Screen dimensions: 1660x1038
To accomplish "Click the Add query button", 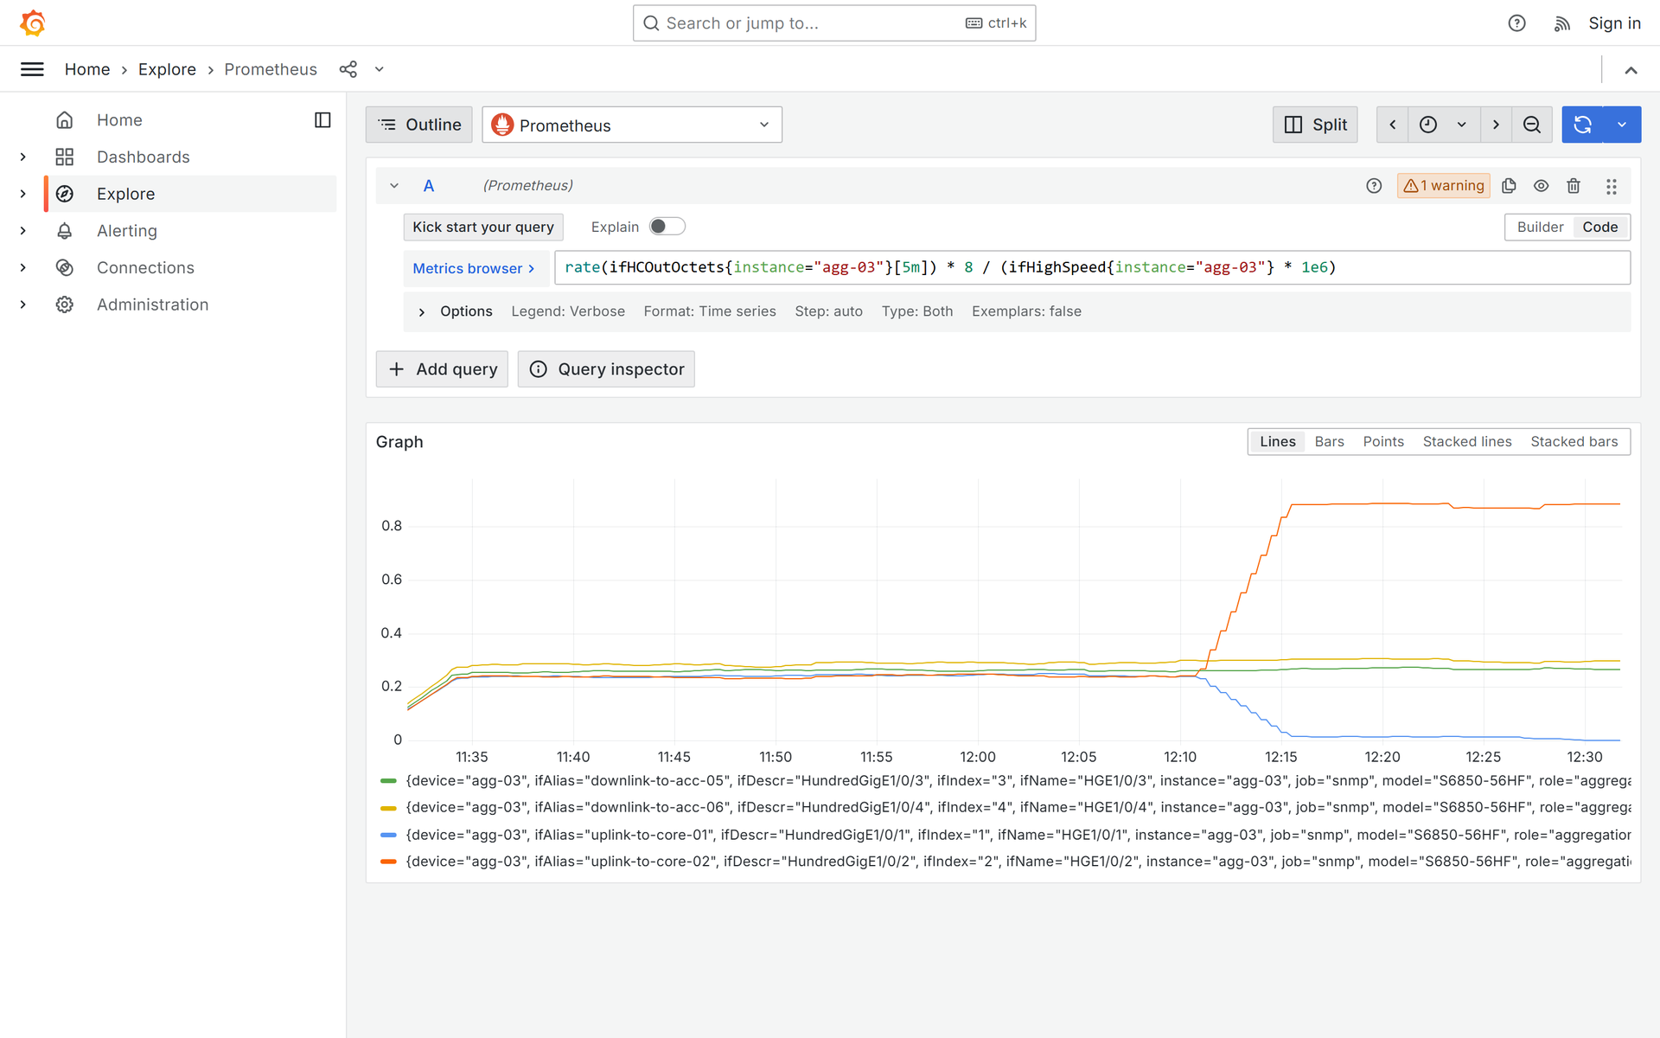I will [442, 369].
